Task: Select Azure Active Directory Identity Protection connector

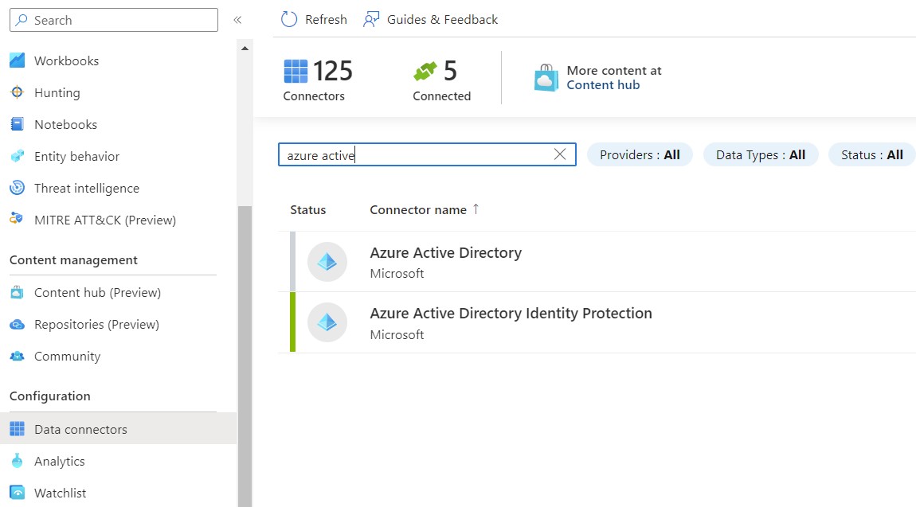Action: pyautogui.click(x=511, y=314)
